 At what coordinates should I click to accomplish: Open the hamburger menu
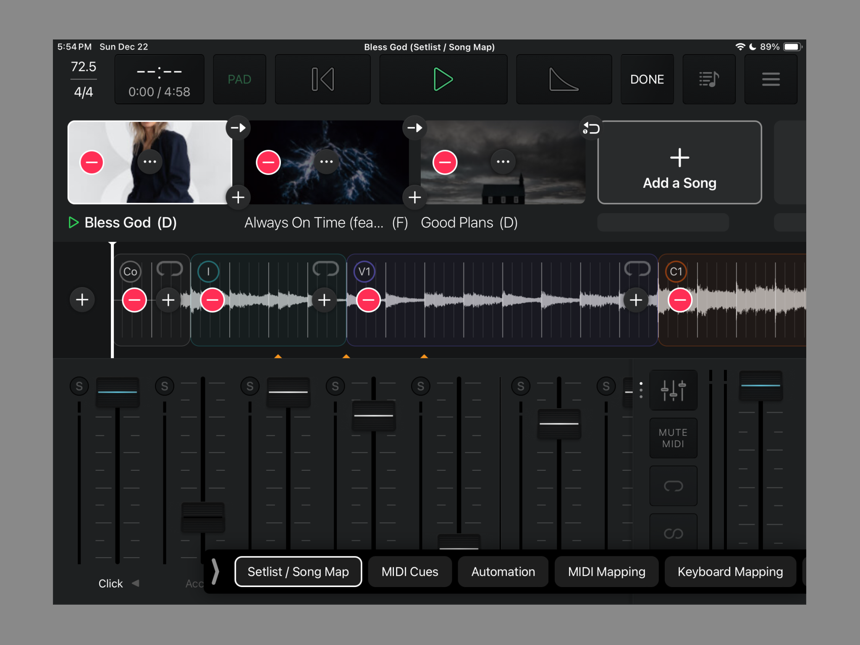click(771, 79)
